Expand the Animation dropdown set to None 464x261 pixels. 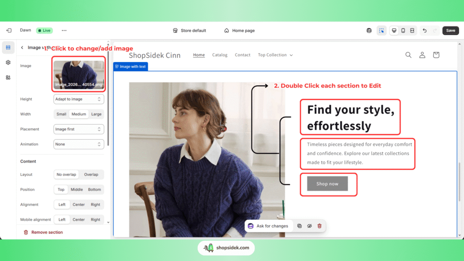79,144
